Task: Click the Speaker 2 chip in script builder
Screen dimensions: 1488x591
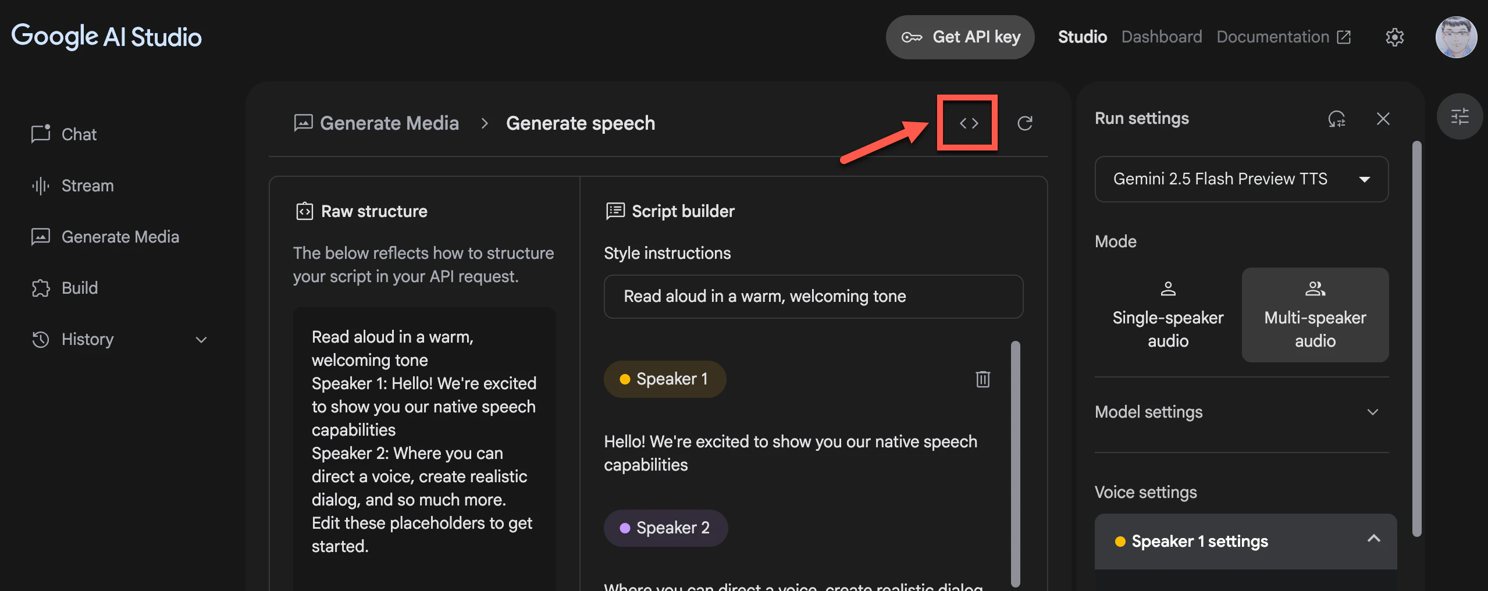Action: [665, 528]
